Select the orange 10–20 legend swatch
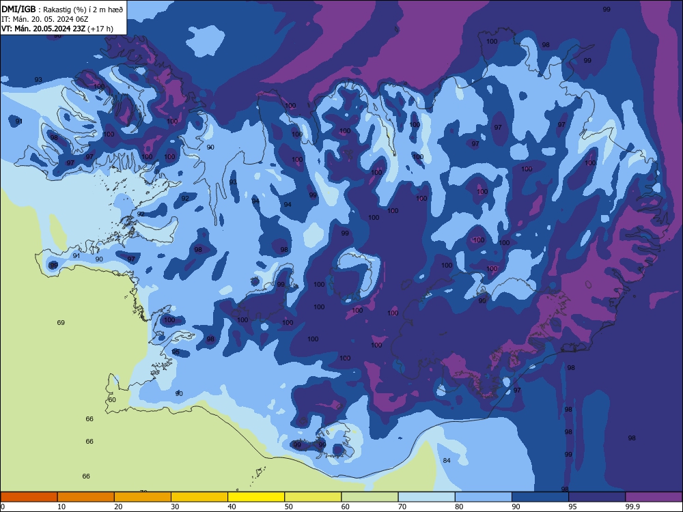 [86, 497]
